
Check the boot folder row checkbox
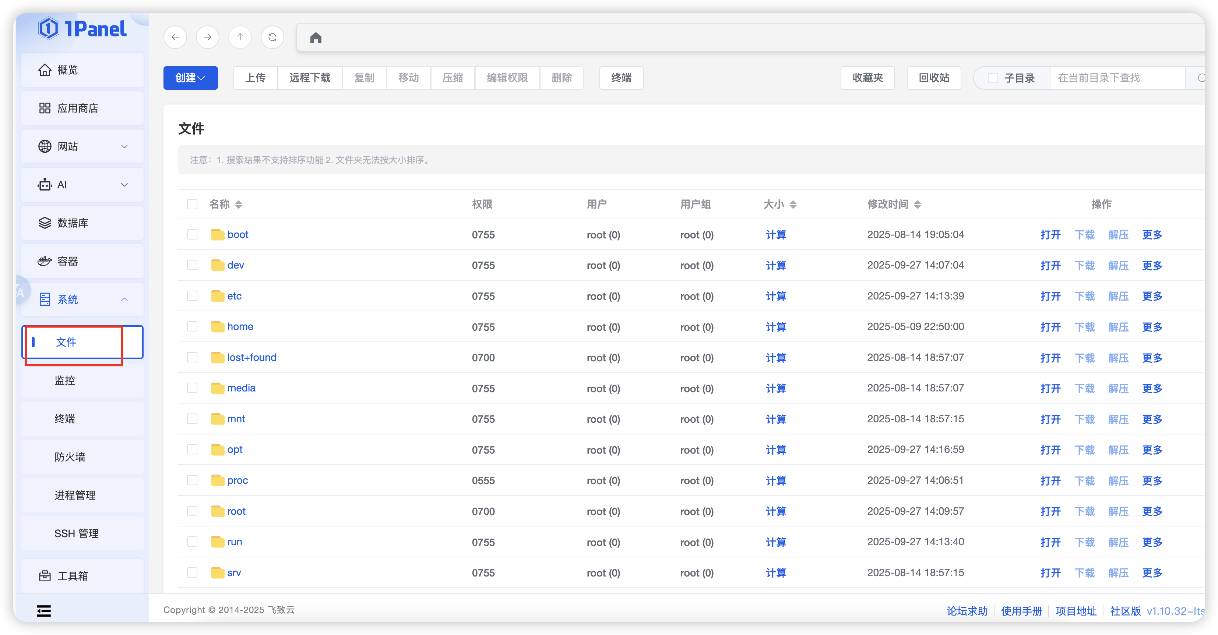click(x=192, y=234)
